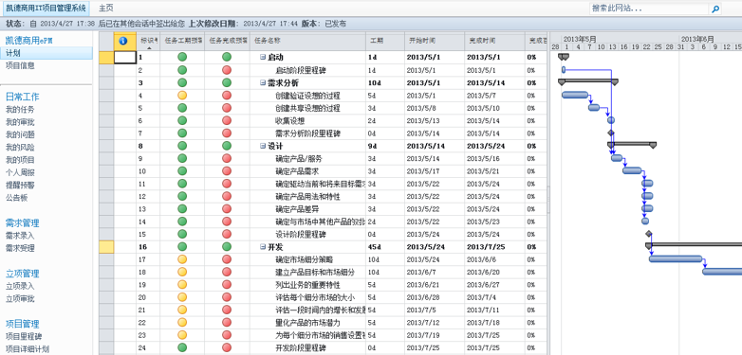Viewport: 742px width, 355px height.
Task: Open 我的风险 link
Action: [x=20, y=148]
